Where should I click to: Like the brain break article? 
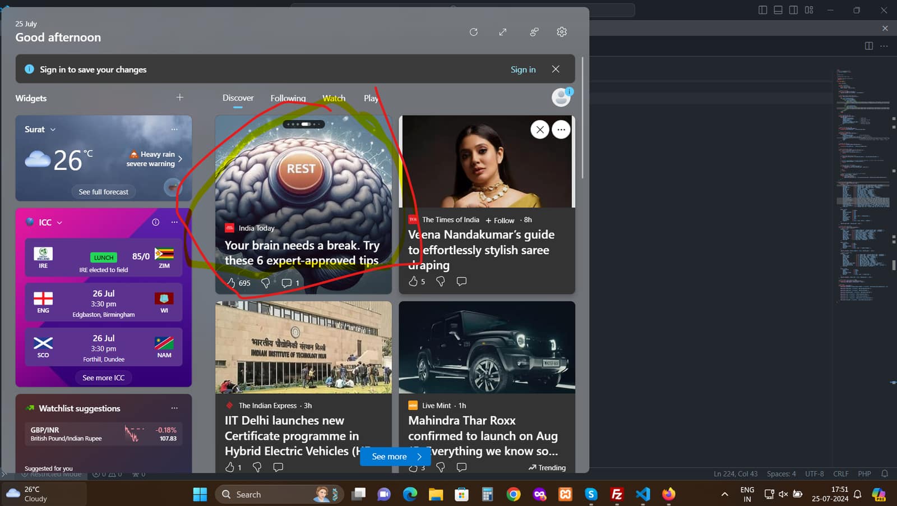tap(231, 283)
